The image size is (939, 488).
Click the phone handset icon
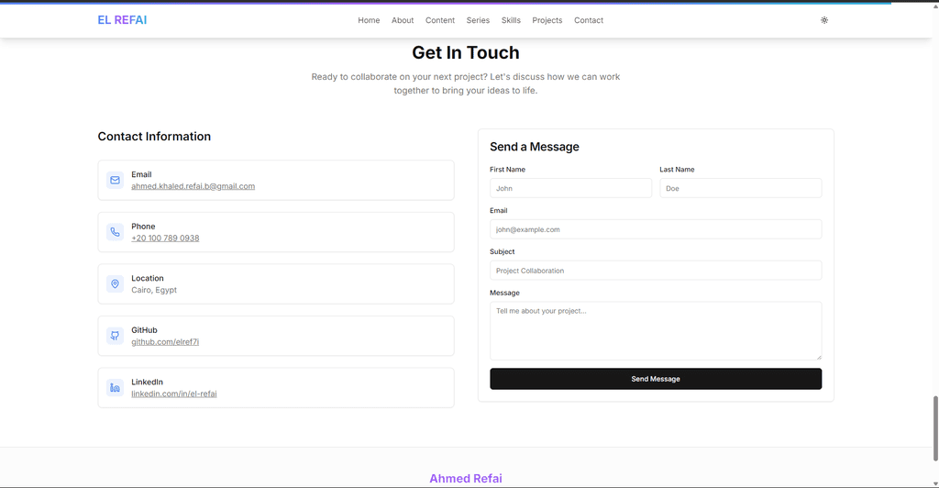click(115, 232)
